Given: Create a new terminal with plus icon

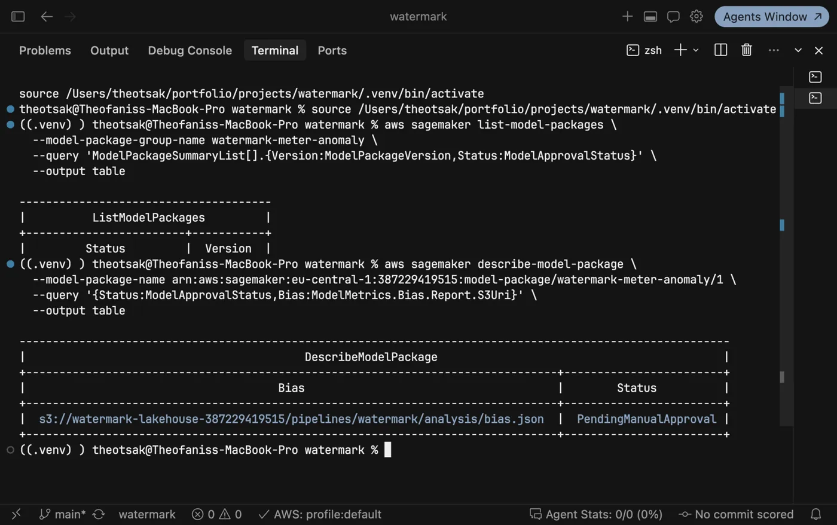Looking at the screenshot, I should tap(680, 50).
